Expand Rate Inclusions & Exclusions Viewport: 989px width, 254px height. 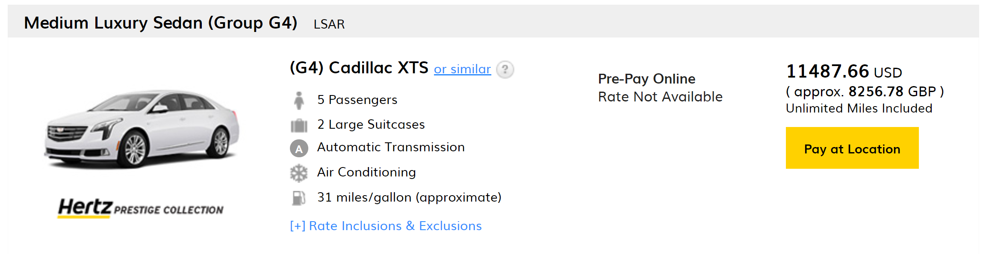tap(386, 226)
